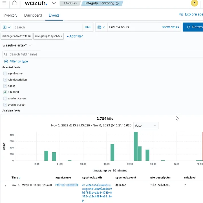
Task: Click the text type icon beside agent.name
Action: click(x=5, y=73)
